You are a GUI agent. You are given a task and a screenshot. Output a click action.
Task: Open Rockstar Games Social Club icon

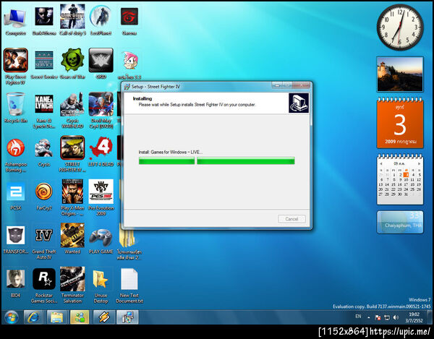[44, 286]
